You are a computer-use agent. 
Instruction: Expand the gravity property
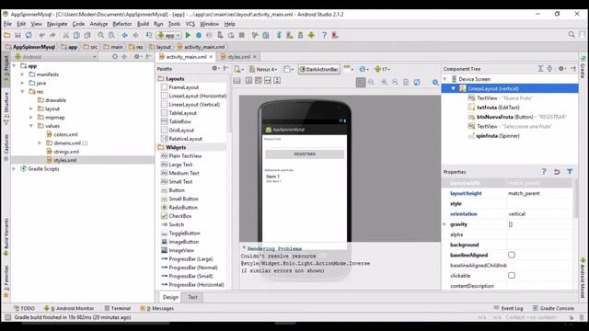pyautogui.click(x=445, y=224)
